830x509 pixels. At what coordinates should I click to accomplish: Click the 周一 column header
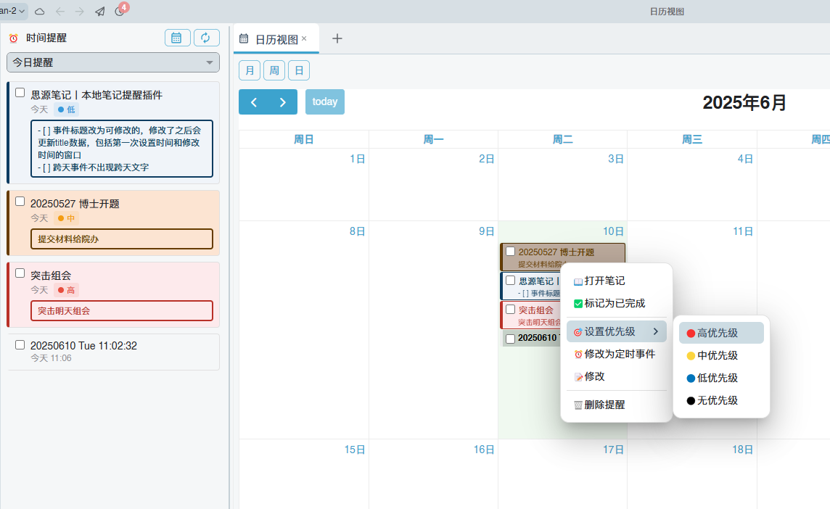[x=433, y=140]
